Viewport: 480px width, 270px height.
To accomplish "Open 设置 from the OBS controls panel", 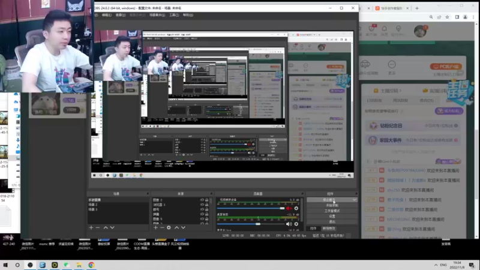I will [332, 217].
